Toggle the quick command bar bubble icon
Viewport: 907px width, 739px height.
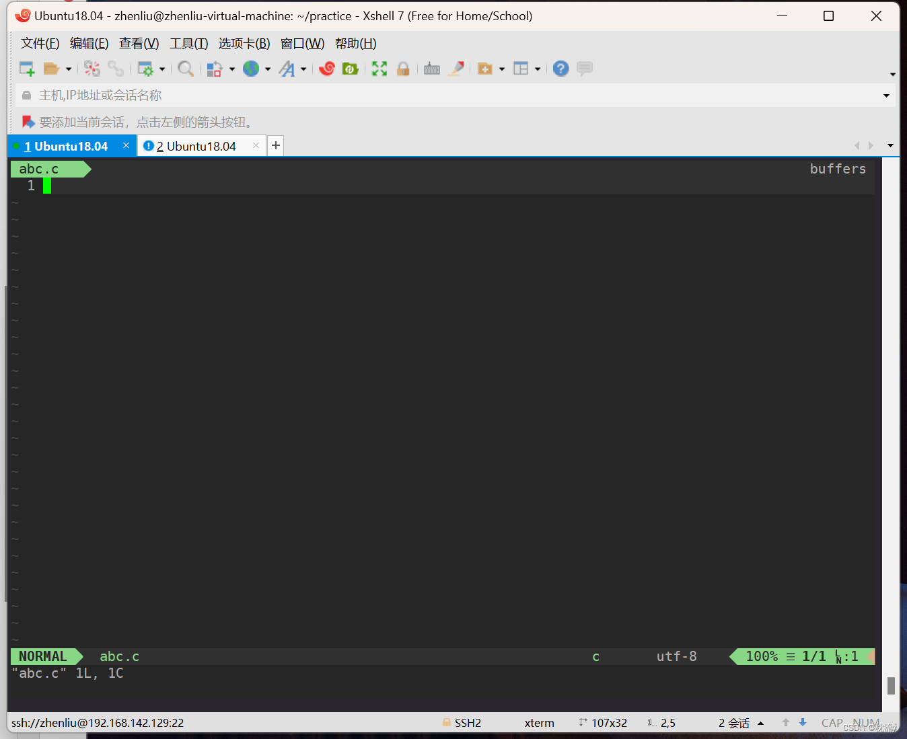pos(584,68)
